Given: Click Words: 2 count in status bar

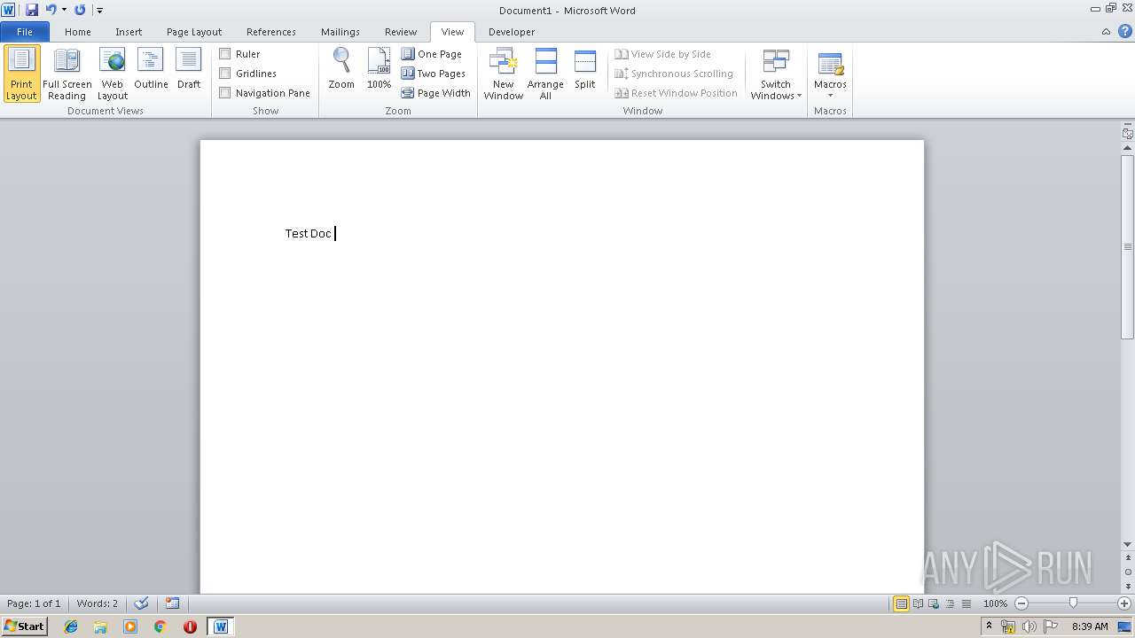Looking at the screenshot, I should 97,603.
